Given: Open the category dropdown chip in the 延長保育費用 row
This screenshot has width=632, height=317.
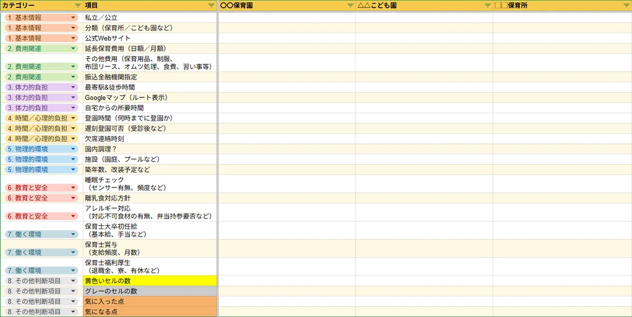Looking at the screenshot, I should point(42,48).
